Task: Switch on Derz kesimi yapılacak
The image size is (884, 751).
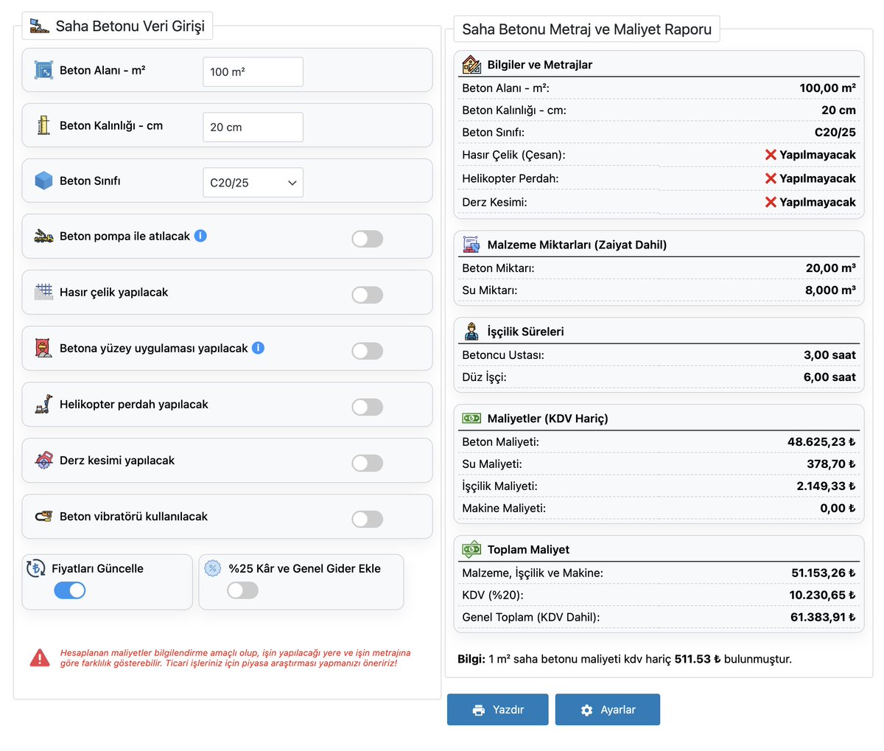Action: point(367,463)
